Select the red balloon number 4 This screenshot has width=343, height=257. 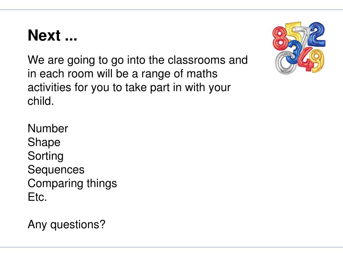coord(306,60)
